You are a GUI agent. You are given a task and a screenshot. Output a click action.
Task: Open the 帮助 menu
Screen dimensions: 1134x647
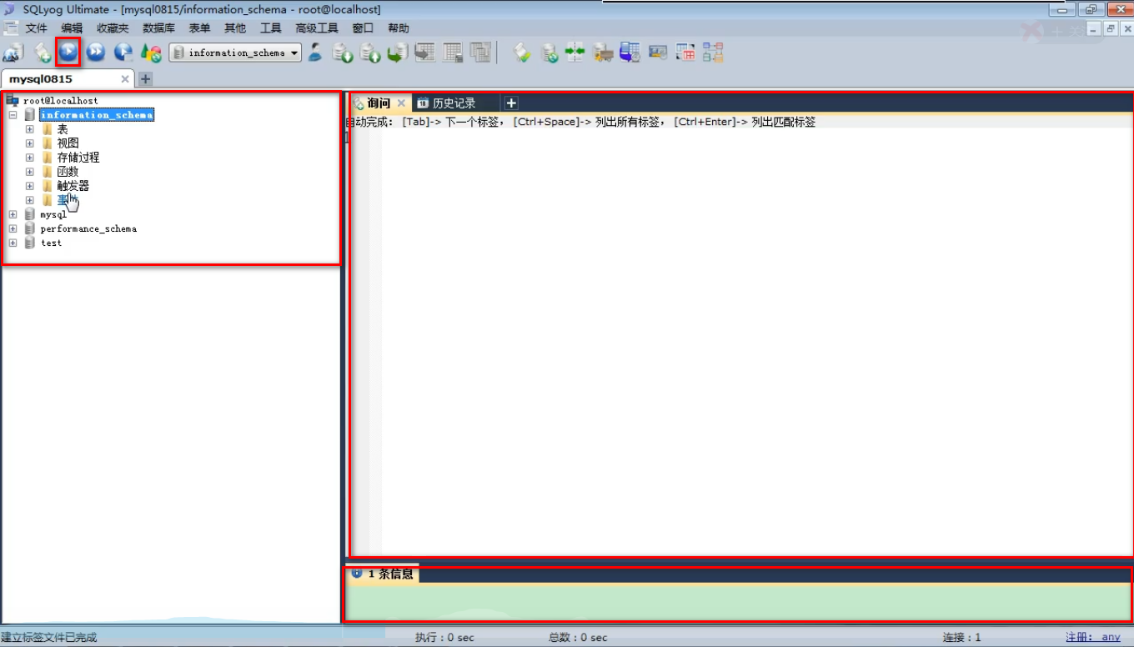pyautogui.click(x=399, y=28)
